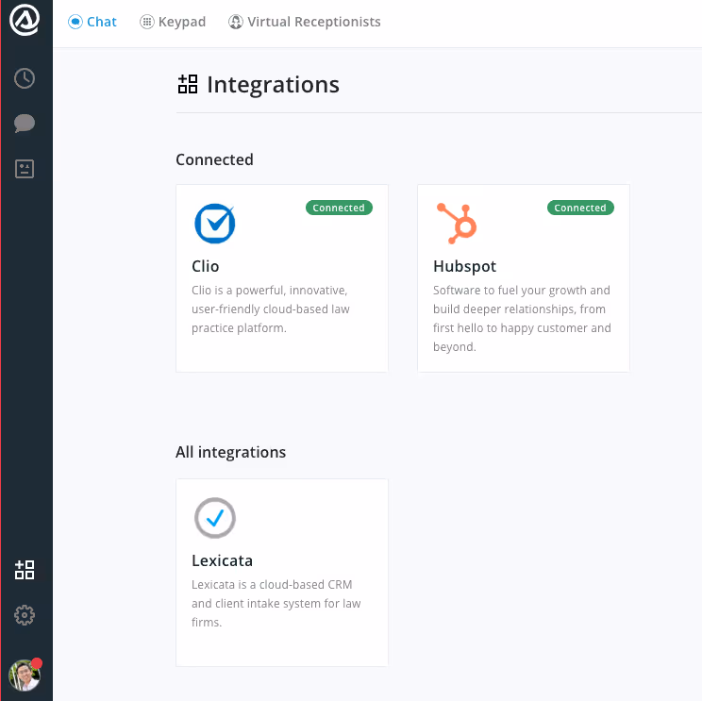The width and height of the screenshot is (702, 701).
Task: Click the Lexicata description text
Action: click(x=276, y=604)
